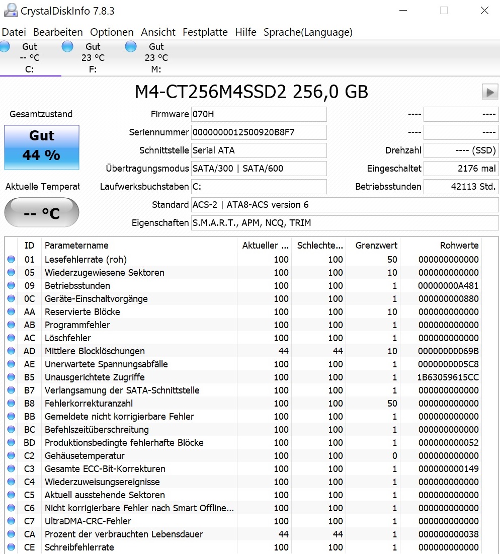Select the C: drive tab
500x554 pixels.
[30, 57]
